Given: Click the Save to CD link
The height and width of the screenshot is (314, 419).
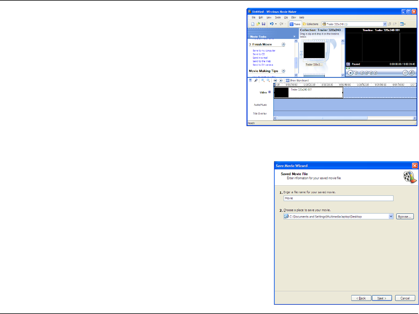Looking at the screenshot, I should click(x=259, y=54).
